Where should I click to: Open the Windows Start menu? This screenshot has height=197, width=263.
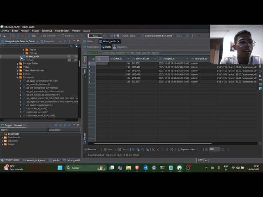pos(60,168)
